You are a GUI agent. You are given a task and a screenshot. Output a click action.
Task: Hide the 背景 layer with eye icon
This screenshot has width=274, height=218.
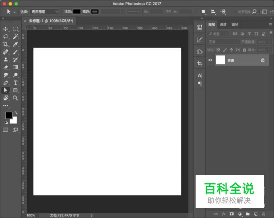pos(210,60)
